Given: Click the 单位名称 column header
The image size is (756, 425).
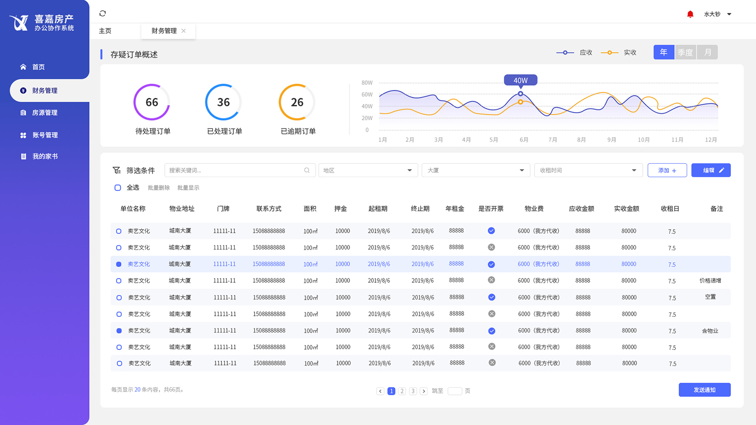Looking at the screenshot, I should pos(133,209).
